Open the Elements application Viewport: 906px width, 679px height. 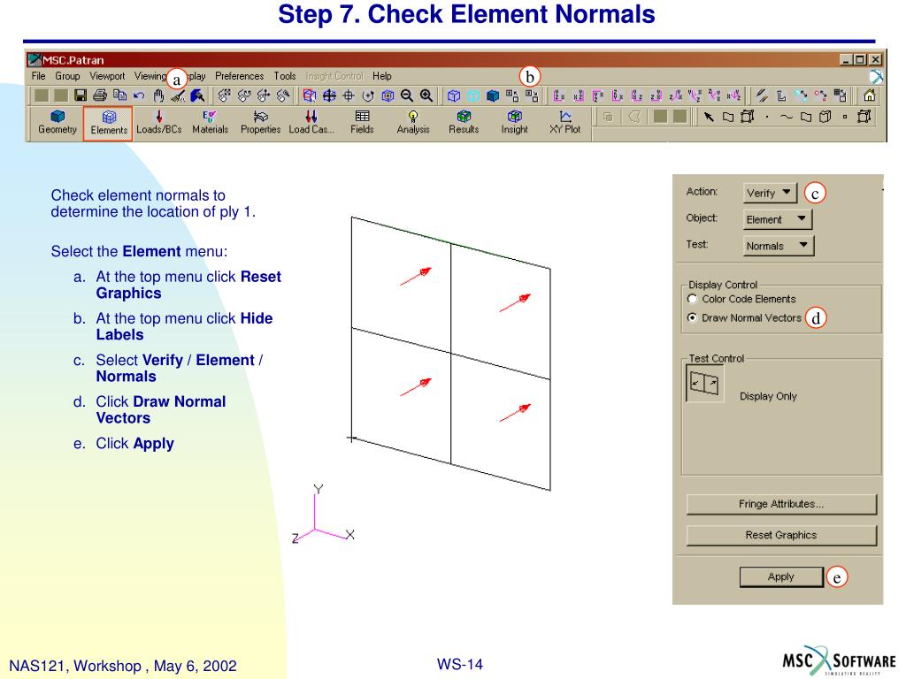(108, 123)
